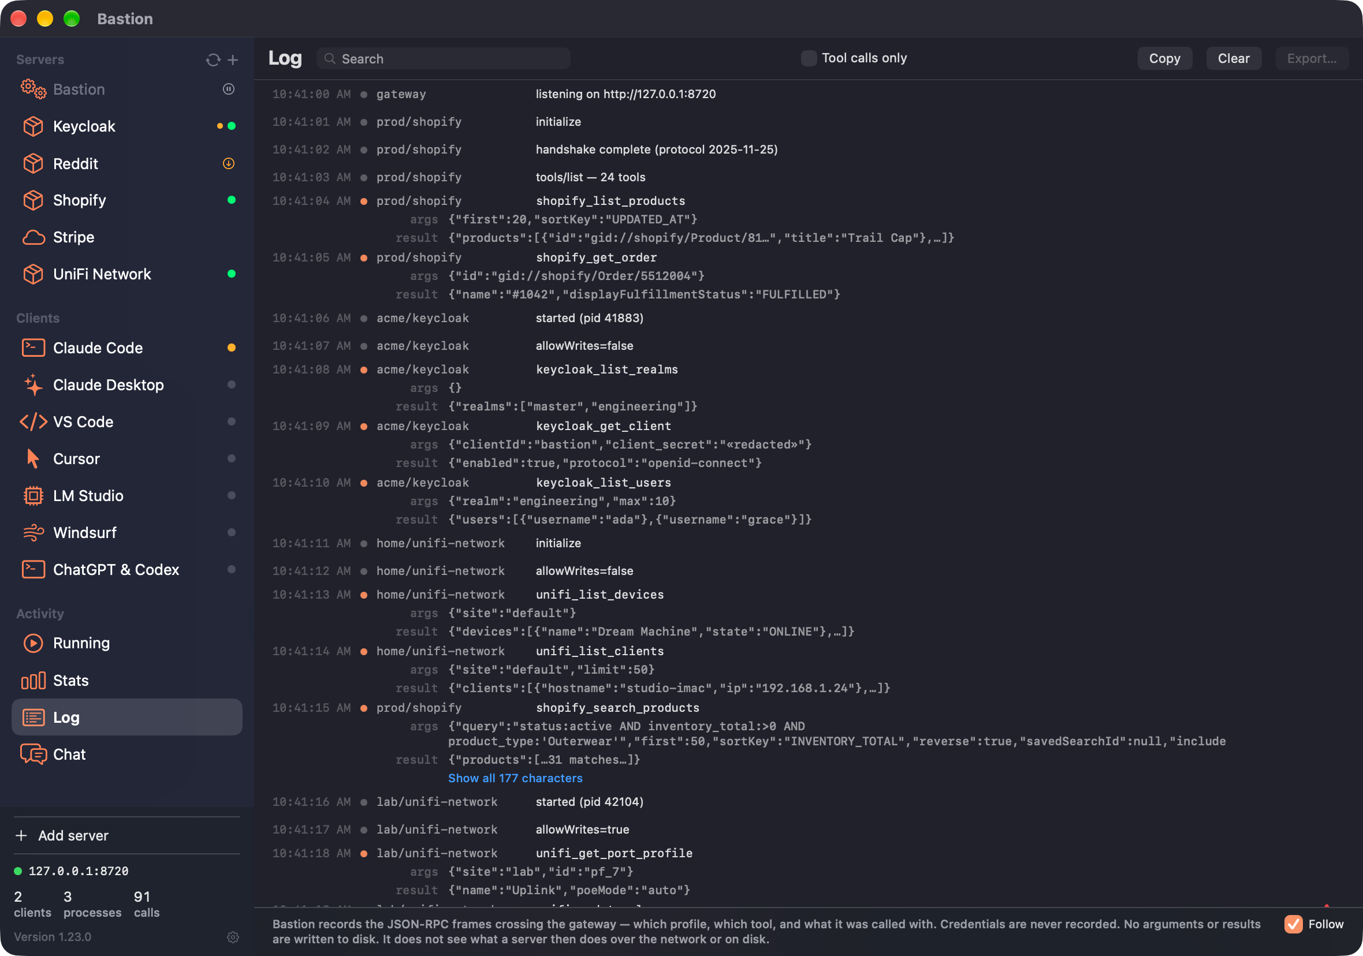Click the orange status dot on Claude Code row
1363x956 pixels.
pyautogui.click(x=232, y=348)
